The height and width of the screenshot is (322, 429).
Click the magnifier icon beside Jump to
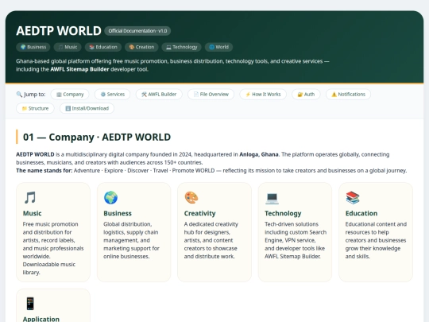19,94
